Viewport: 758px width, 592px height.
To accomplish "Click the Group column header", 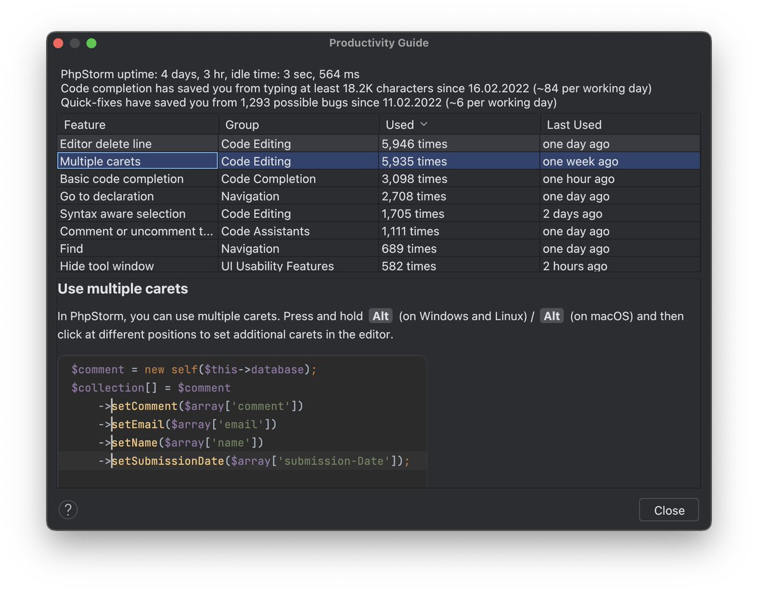I will [x=299, y=124].
